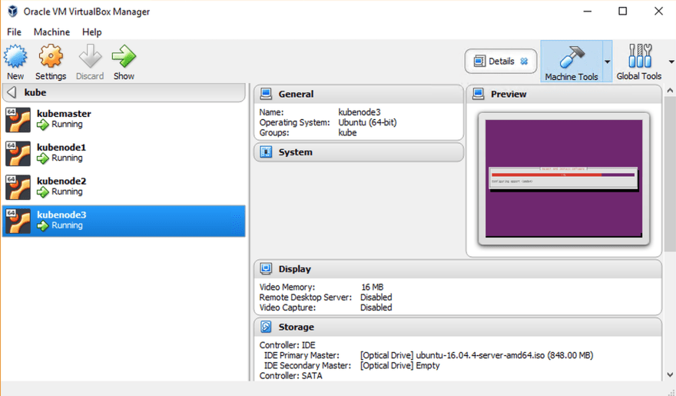Screen dimensions: 676x396
Task: Click the Controller: SATA label
Action: tap(291, 376)
